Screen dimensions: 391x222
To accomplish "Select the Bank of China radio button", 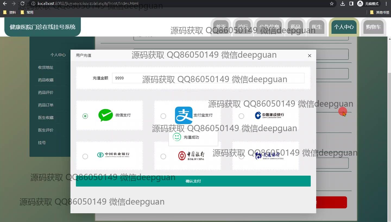I will click(163, 156).
